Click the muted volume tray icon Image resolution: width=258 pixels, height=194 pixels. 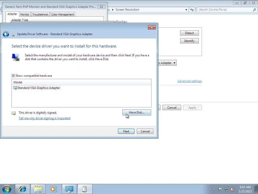[233, 189]
